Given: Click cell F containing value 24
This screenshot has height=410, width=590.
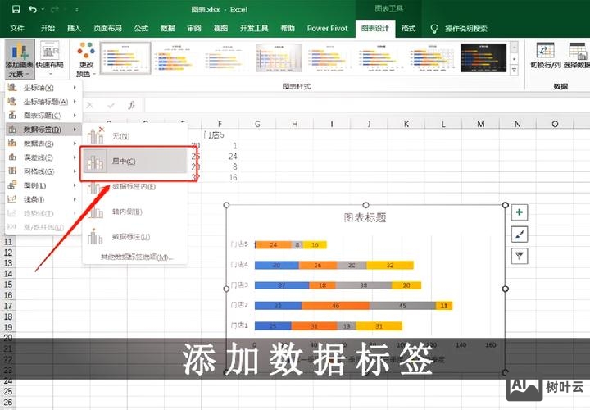Looking at the screenshot, I should tap(220, 156).
